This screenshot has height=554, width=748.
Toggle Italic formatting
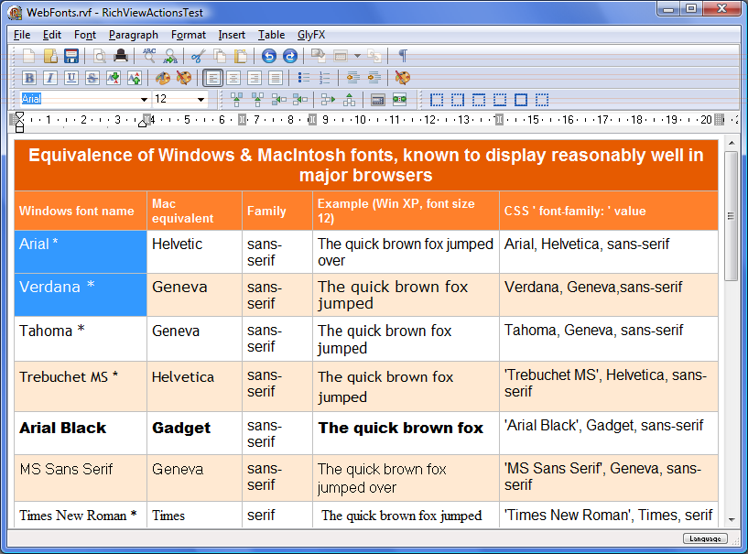coord(50,78)
